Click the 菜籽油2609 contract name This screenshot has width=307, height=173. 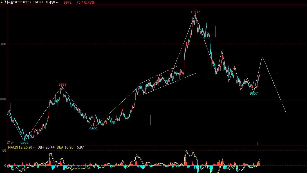click(x=12, y=2)
